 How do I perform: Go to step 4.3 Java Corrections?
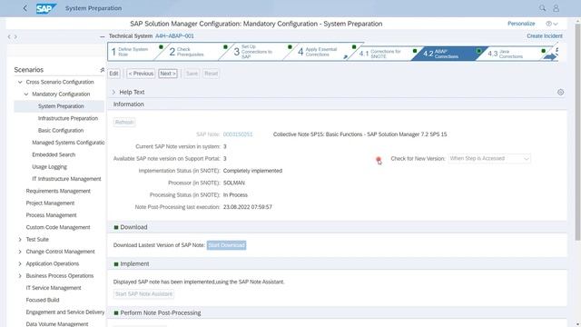coord(509,54)
